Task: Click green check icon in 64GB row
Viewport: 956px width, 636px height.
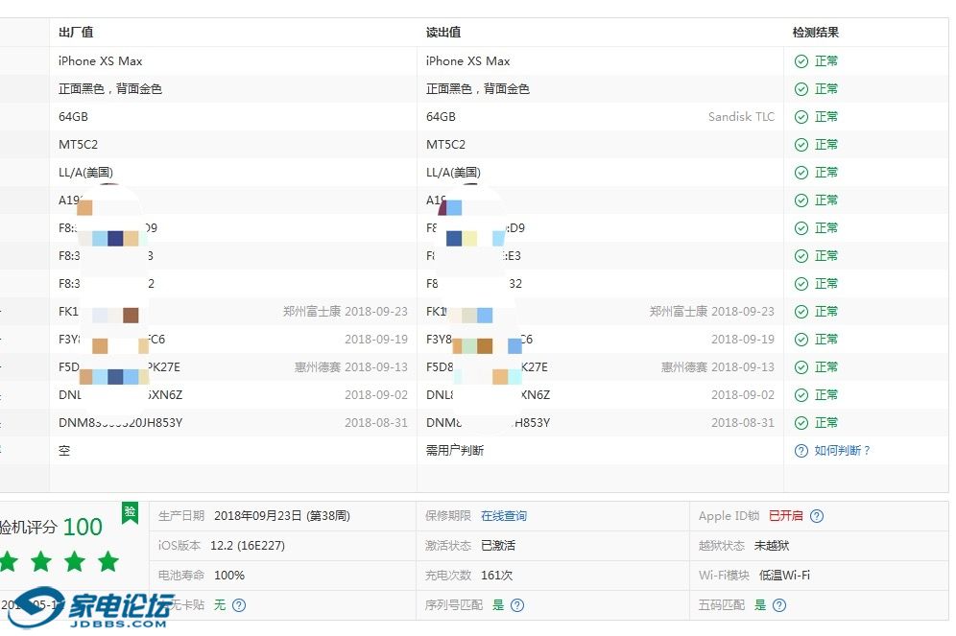Action: coord(801,117)
